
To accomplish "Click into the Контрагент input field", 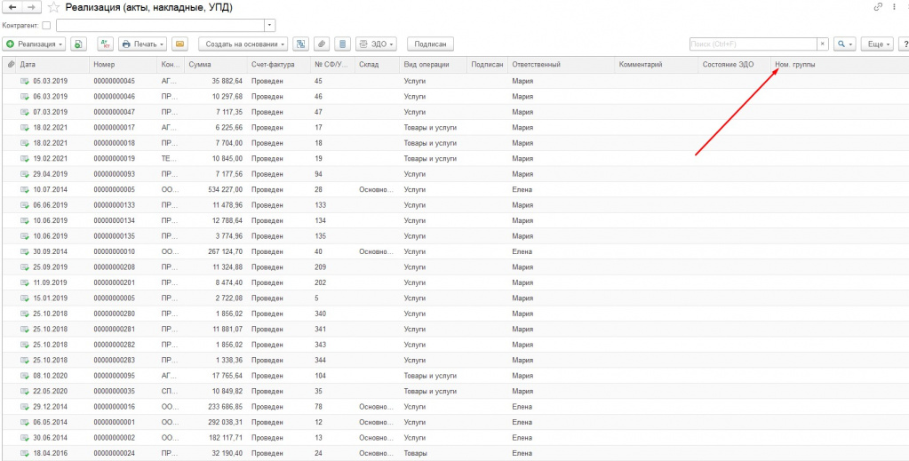I will [161, 26].
